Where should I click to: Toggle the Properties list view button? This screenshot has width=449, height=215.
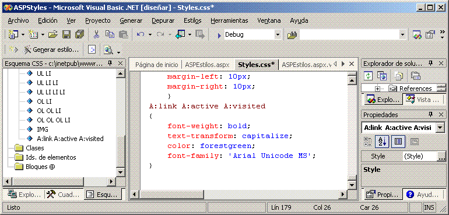click(x=398, y=142)
